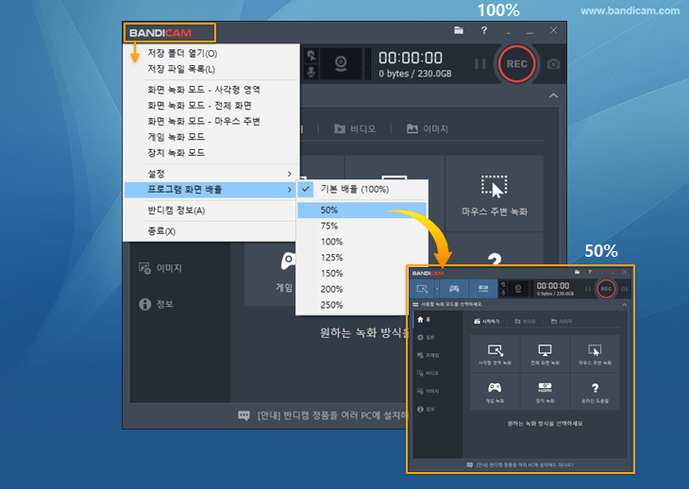The height and width of the screenshot is (489, 689).
Task: Click the pause icon in the 100% window
Action: [x=480, y=64]
